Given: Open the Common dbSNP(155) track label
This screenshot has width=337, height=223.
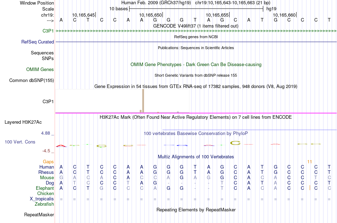Looking at the screenshot, I should point(32,80).
